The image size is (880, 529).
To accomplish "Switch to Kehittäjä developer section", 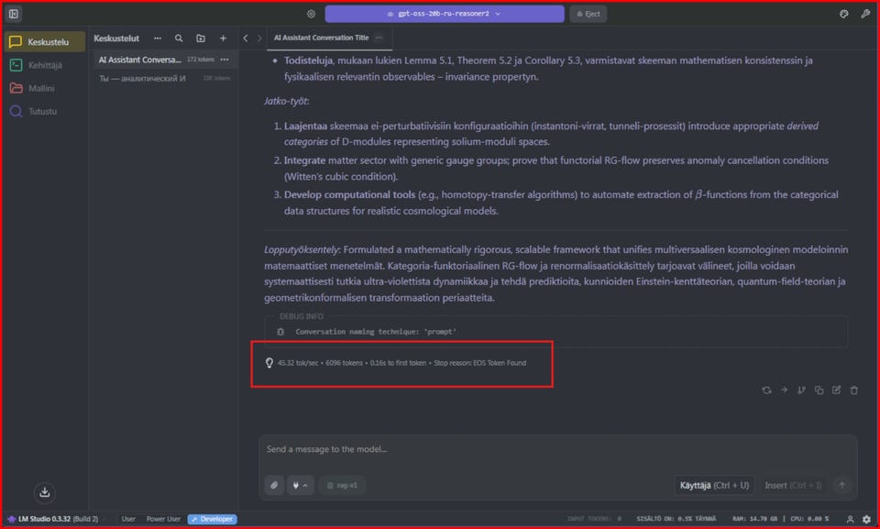I will point(45,65).
